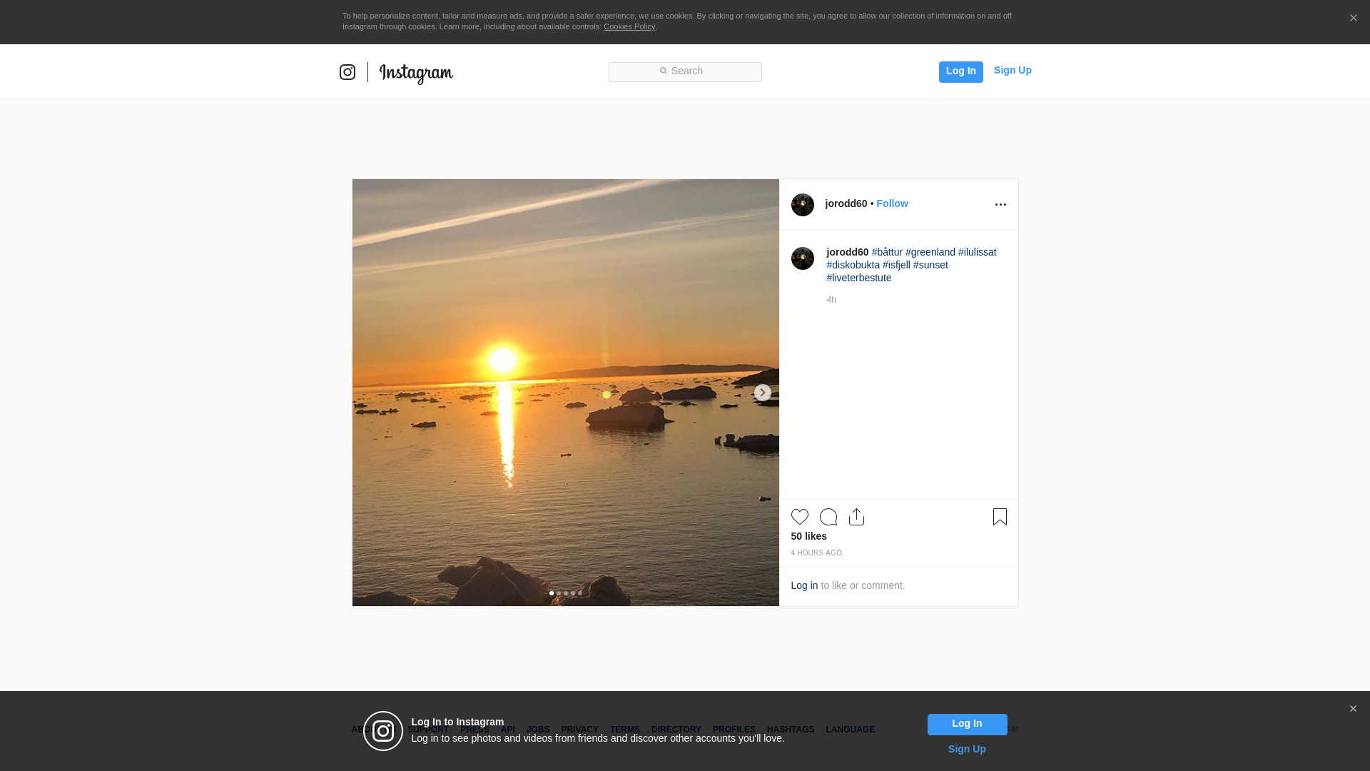Open the Sign Up link in the header
1370x771 pixels.
(x=1012, y=70)
